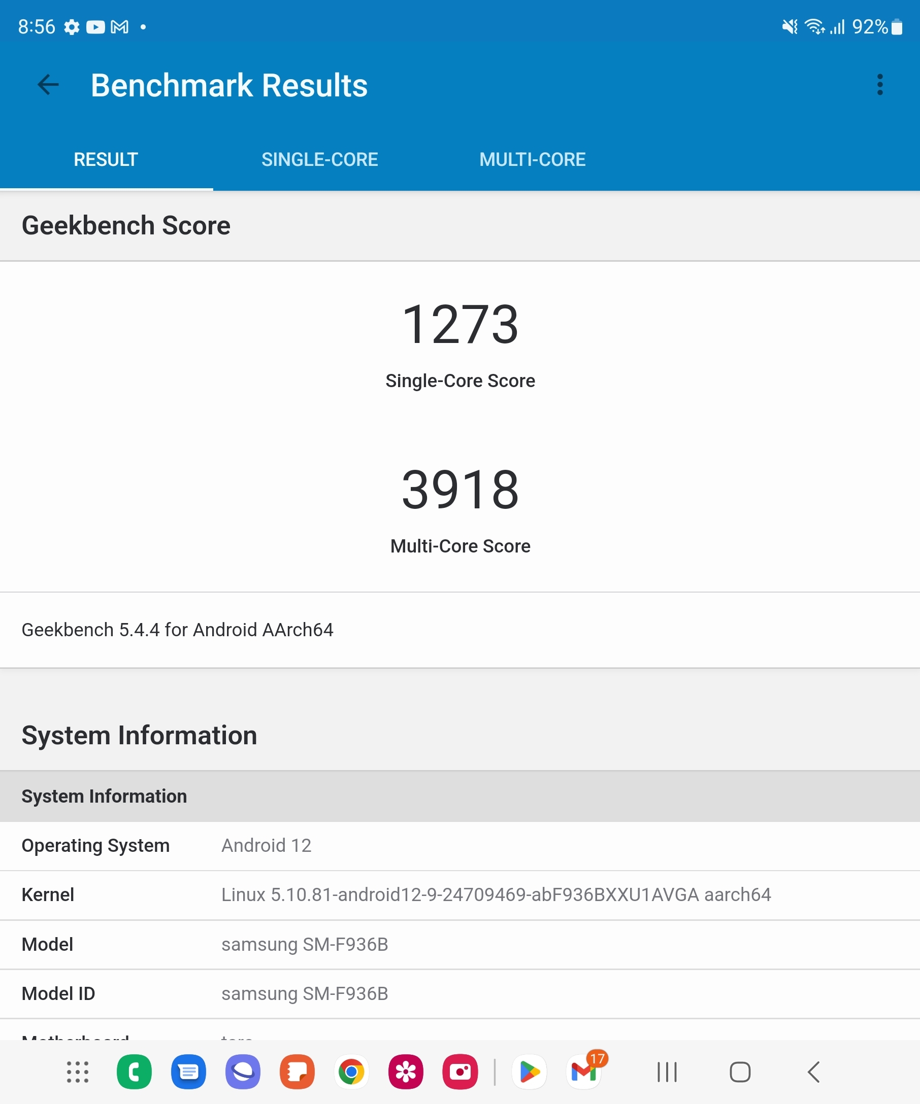Viewport: 920px width, 1104px height.
Task: Open the blue Messages app
Action: coord(188,1072)
